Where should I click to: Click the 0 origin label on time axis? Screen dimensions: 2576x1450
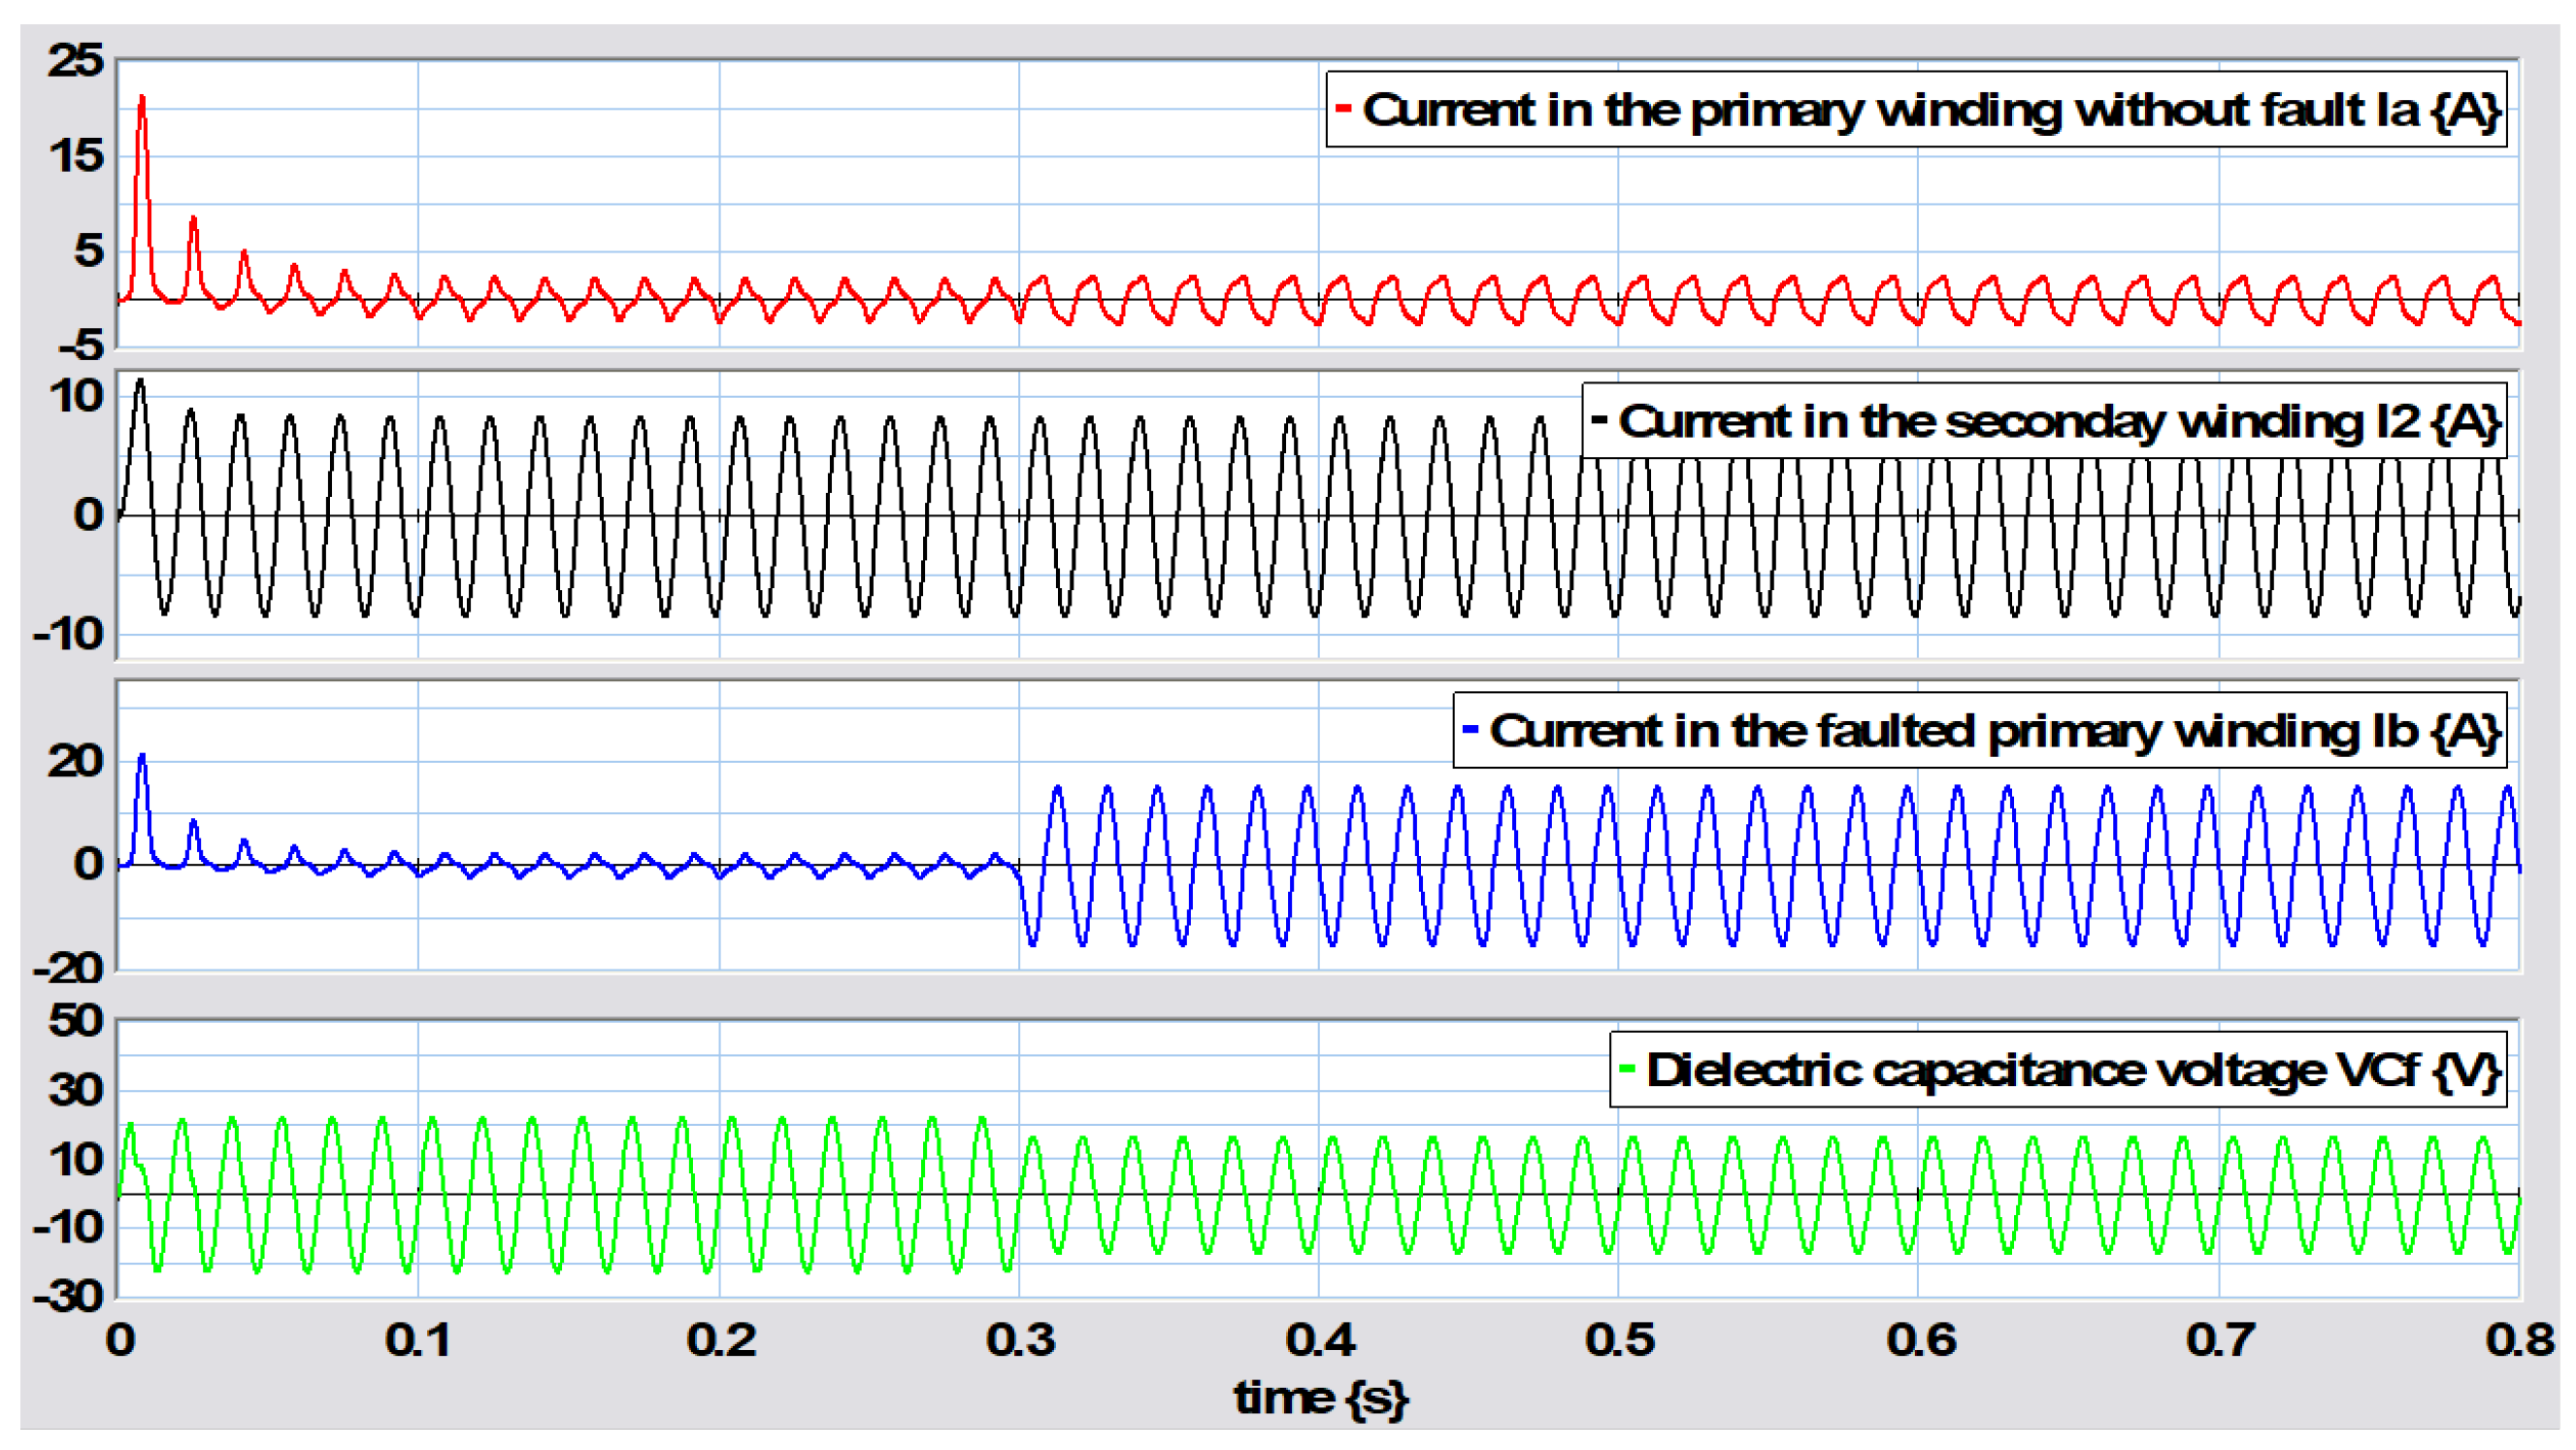(x=120, y=1340)
